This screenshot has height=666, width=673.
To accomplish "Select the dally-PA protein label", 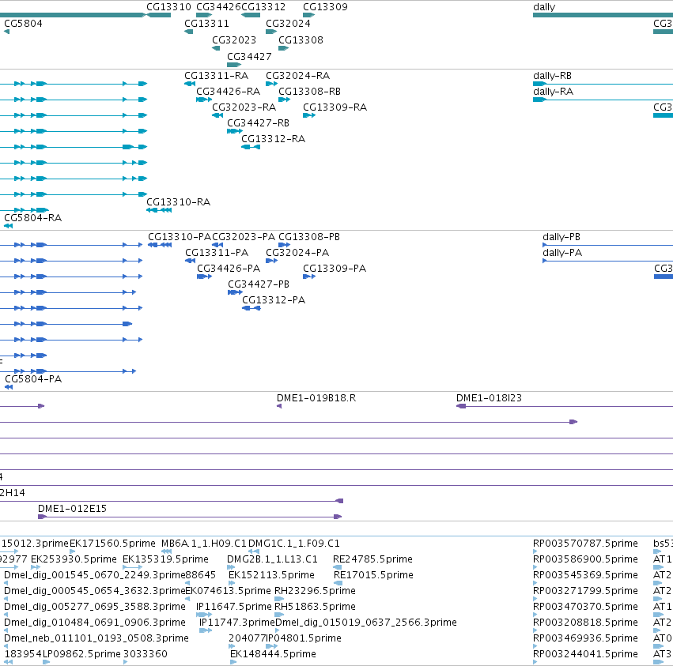I will 562,253.
